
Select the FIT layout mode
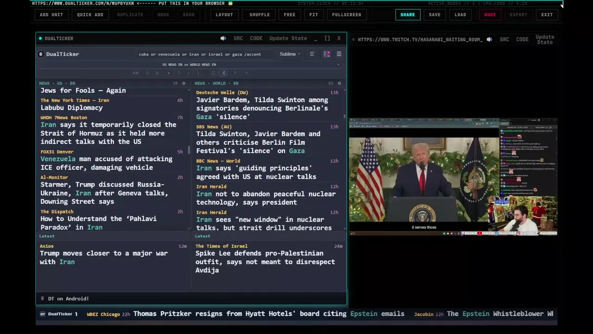coord(314,15)
